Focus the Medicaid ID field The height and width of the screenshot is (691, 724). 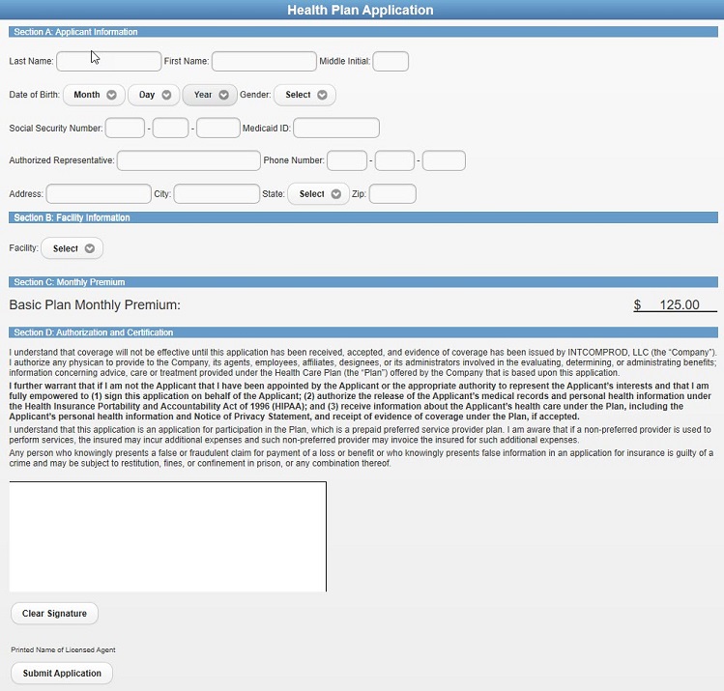(335, 128)
